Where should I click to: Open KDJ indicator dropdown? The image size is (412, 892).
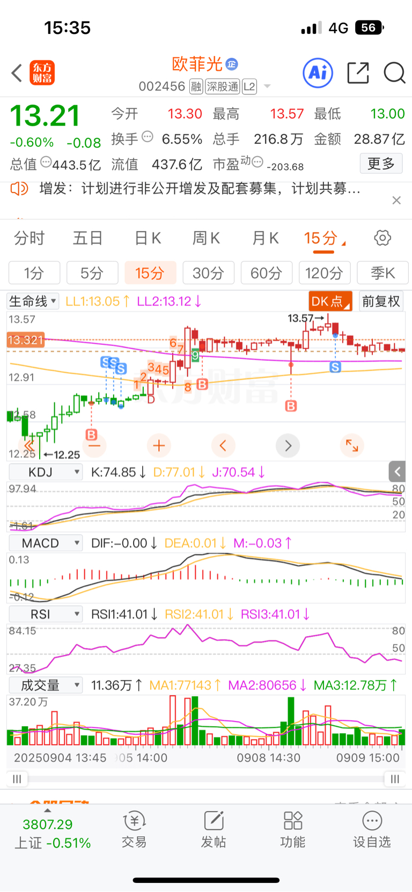[x=46, y=472]
